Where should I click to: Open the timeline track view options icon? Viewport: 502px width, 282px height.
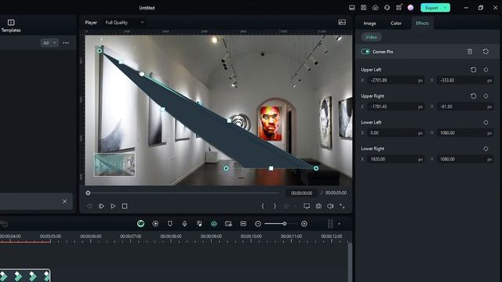(x=330, y=224)
